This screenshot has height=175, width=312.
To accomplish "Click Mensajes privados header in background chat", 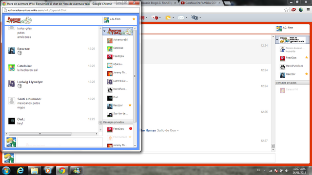I will (x=292, y=83).
